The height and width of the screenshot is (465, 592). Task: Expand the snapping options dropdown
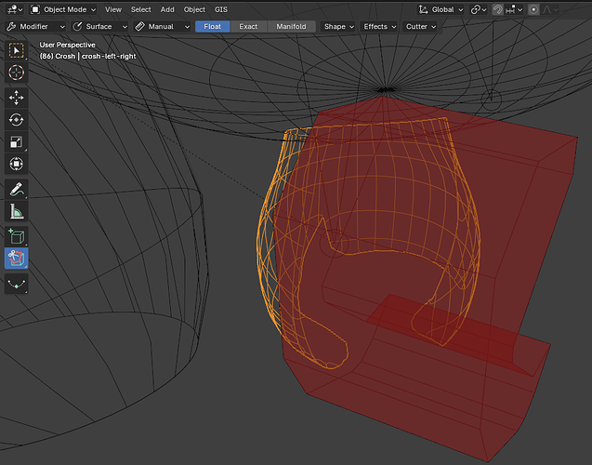514,9
